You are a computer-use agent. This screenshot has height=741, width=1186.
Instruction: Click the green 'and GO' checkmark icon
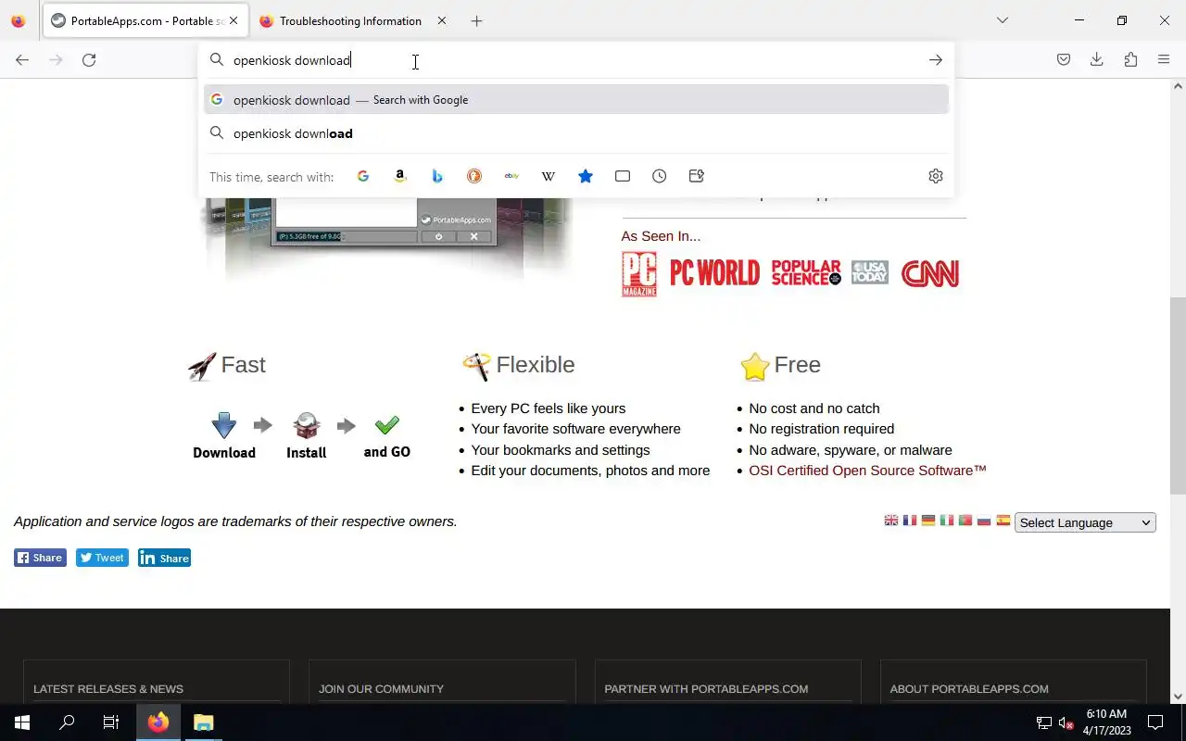(387, 425)
